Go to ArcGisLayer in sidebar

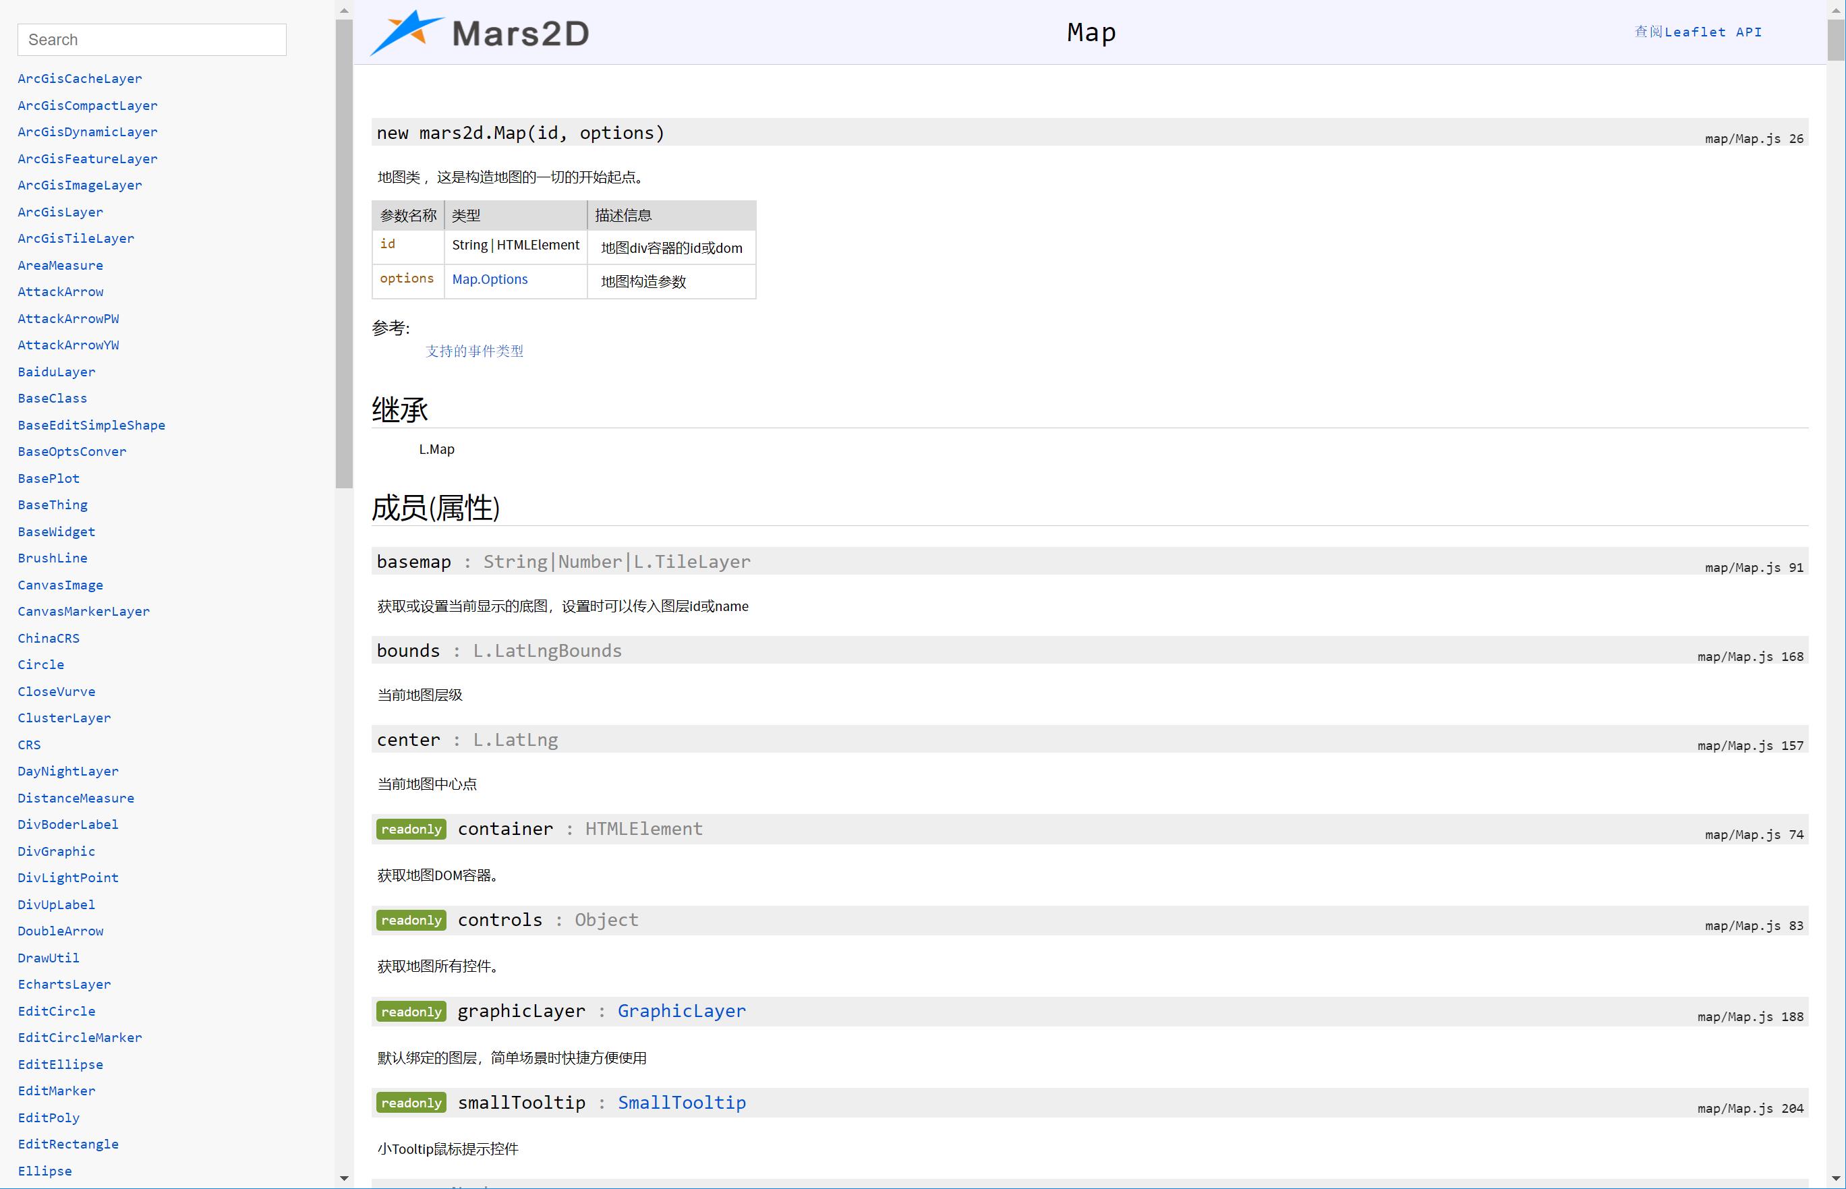click(60, 212)
